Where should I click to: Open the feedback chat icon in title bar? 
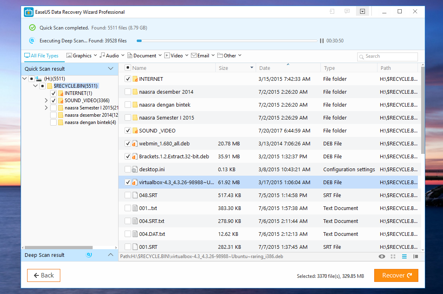click(x=347, y=12)
